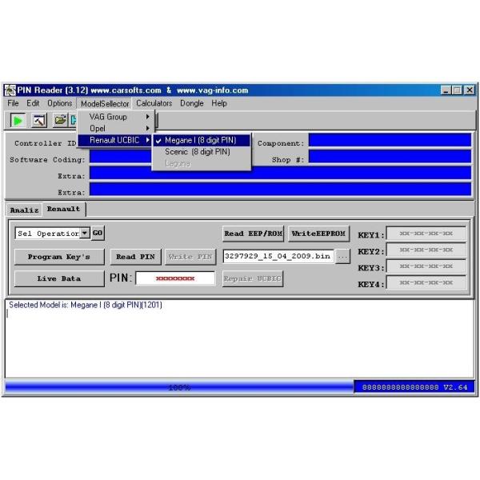This screenshot has width=480, height=480.
Task: Open the Dongle menu
Action: click(191, 103)
